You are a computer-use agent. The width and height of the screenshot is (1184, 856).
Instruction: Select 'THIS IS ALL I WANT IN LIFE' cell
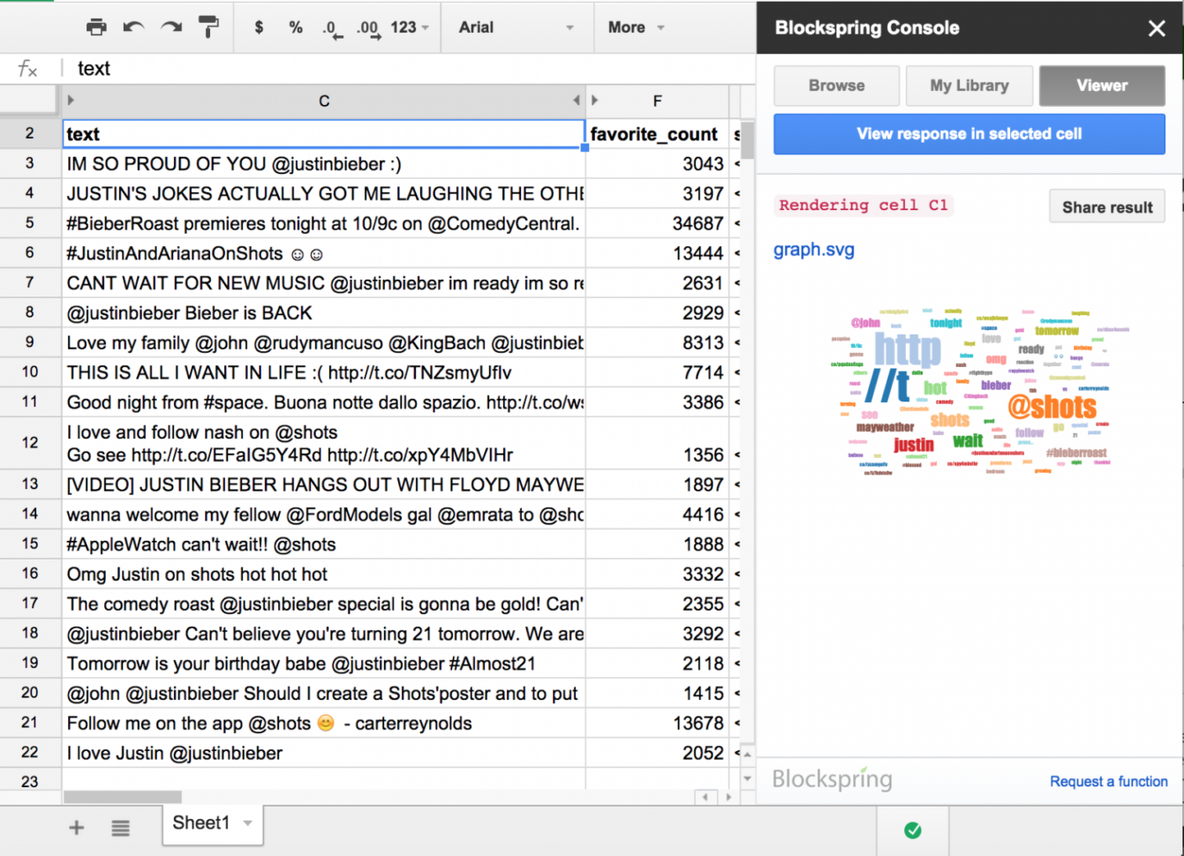click(324, 372)
